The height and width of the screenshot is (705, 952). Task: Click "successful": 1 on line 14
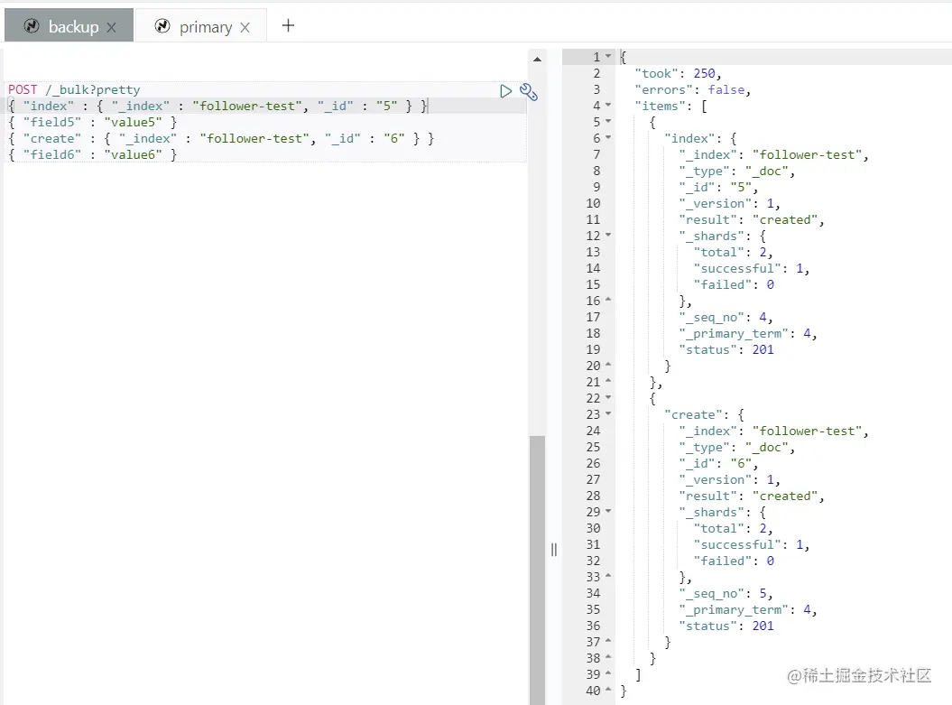[752, 268]
